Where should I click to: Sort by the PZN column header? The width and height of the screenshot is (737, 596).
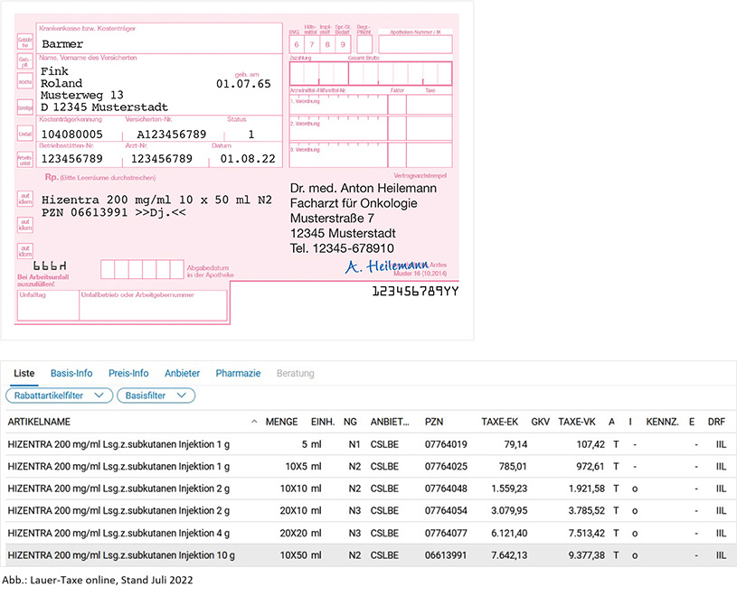pos(434,422)
